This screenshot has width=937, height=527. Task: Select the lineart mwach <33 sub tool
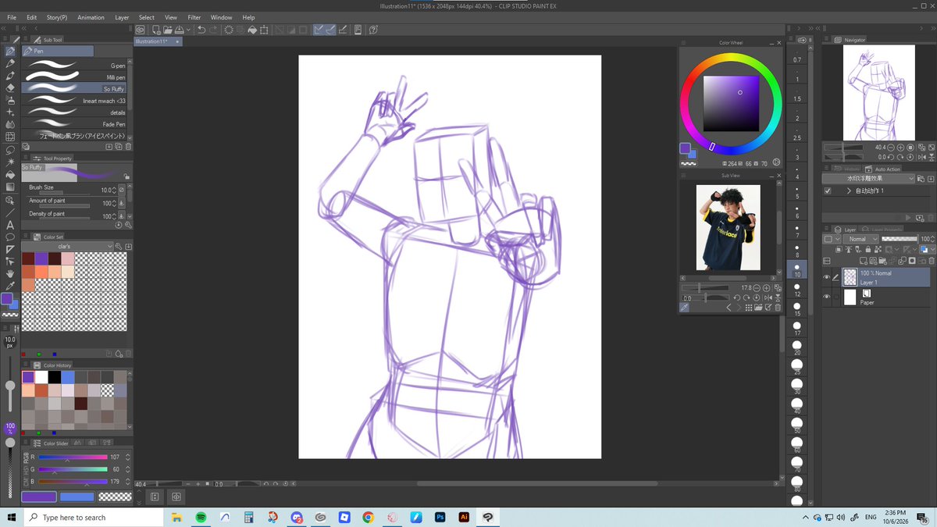coord(75,101)
